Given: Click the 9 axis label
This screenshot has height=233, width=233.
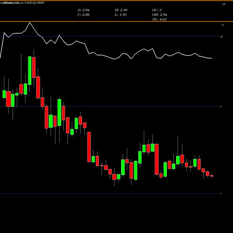Looking at the screenshot, I should coord(223,25).
